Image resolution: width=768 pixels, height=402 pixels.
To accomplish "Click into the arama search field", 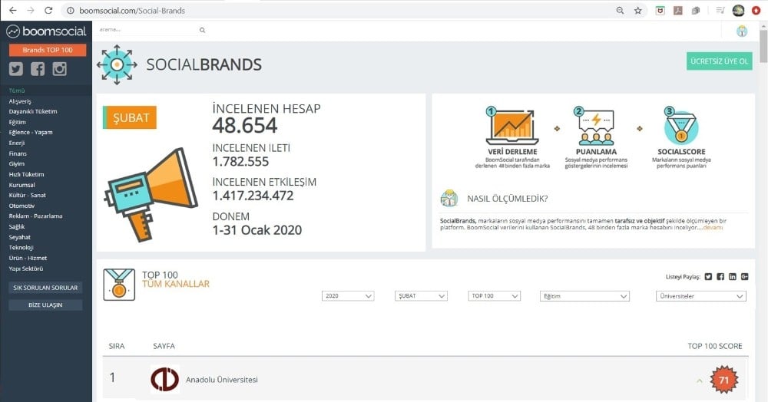I will (147, 30).
